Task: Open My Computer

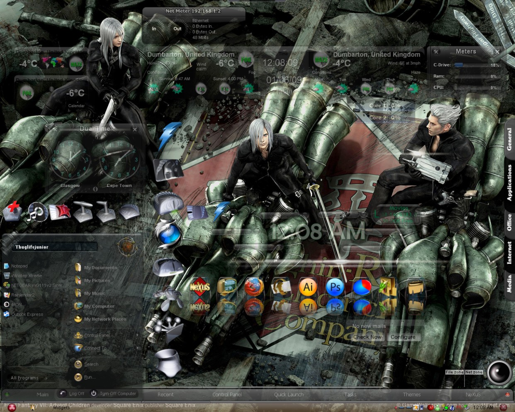Action: pos(95,306)
